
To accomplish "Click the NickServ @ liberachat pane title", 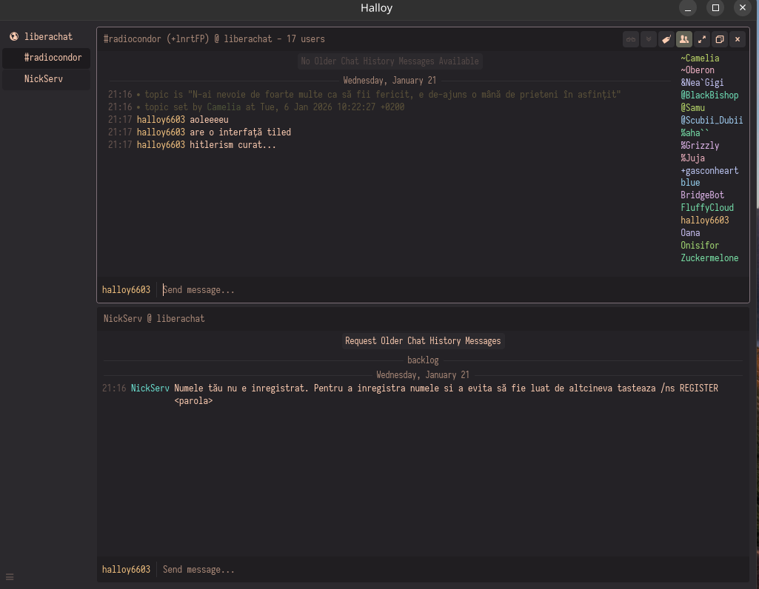I will 154,319.
